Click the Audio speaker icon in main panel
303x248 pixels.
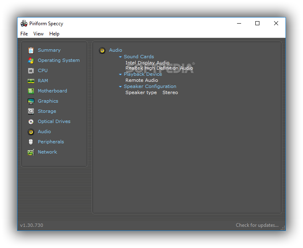click(102, 50)
